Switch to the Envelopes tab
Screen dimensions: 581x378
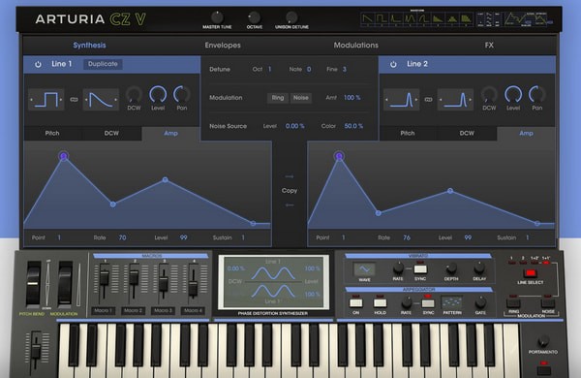(223, 46)
